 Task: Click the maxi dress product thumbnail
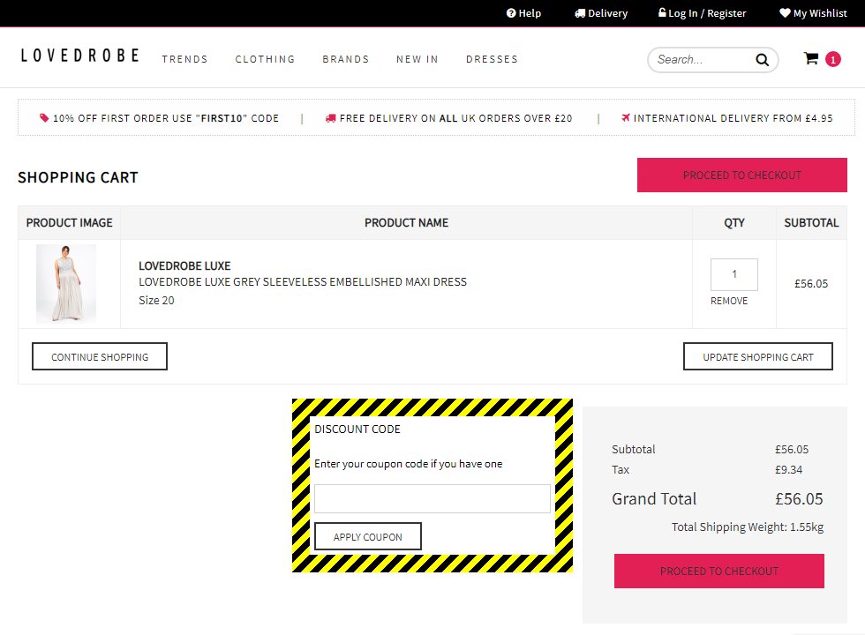click(x=66, y=284)
